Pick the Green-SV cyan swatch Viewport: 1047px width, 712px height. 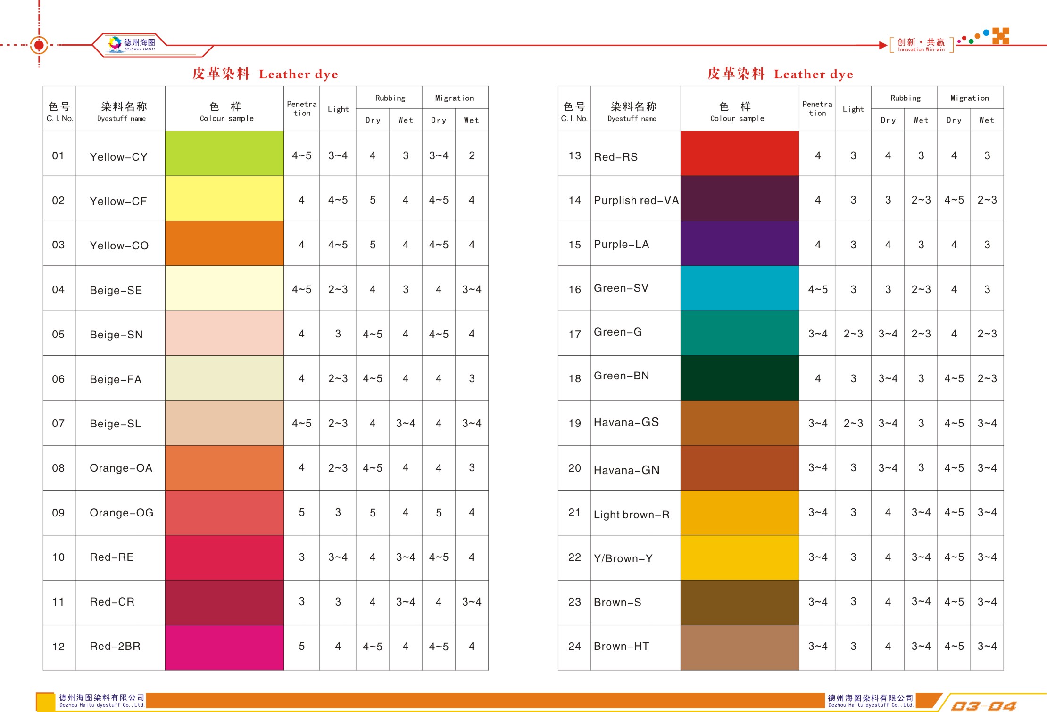click(740, 288)
